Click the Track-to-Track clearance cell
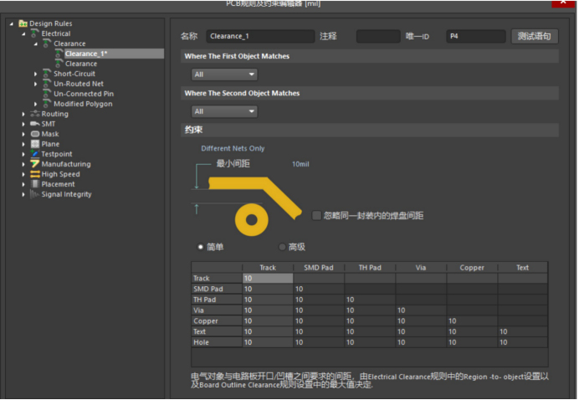 tap(267, 279)
